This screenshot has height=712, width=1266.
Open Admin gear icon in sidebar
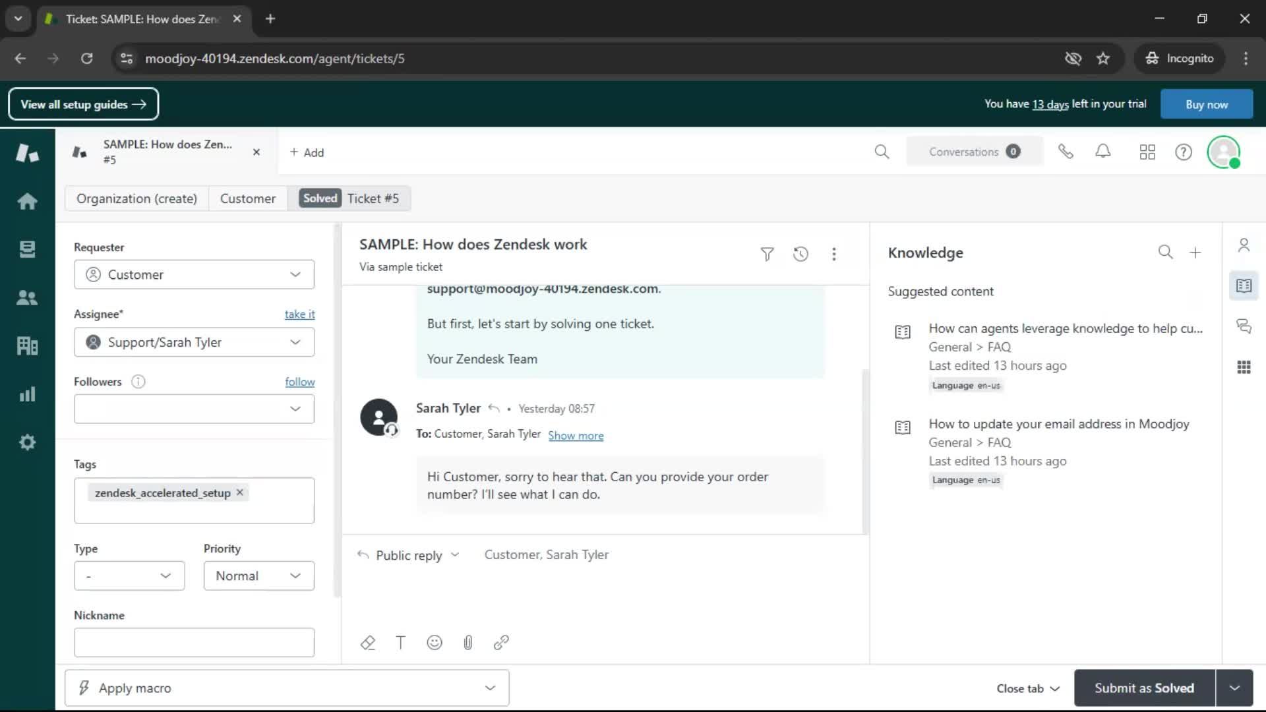(x=27, y=442)
